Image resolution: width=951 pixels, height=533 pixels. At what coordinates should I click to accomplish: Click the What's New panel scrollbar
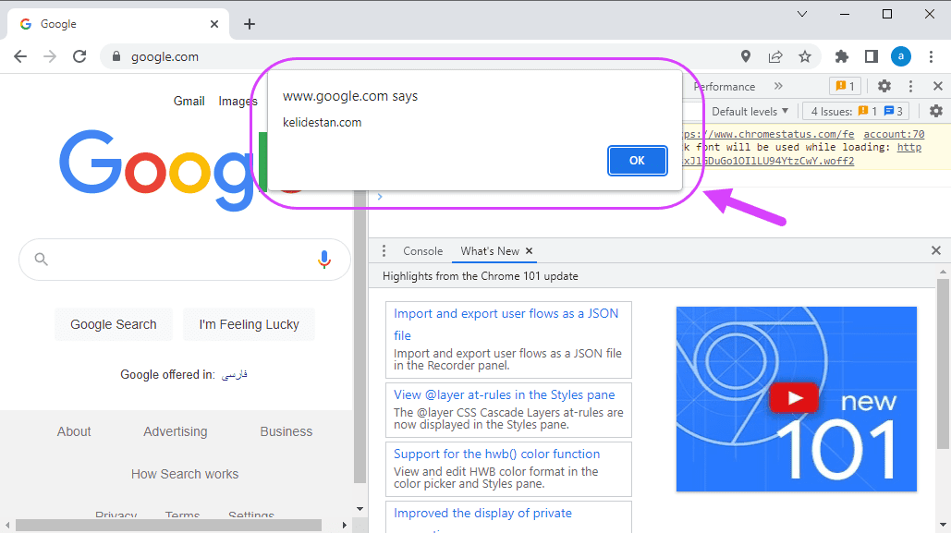pyautogui.click(x=942, y=364)
